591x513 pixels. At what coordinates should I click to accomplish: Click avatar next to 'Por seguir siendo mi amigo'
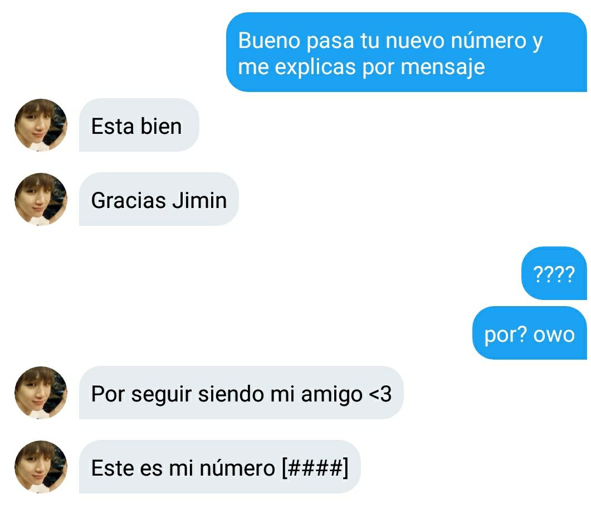click(x=41, y=393)
